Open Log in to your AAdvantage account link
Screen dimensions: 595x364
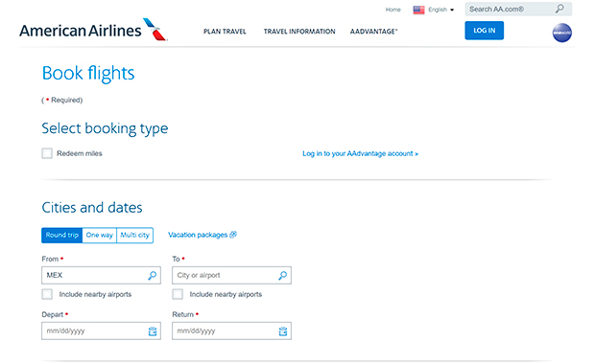360,153
